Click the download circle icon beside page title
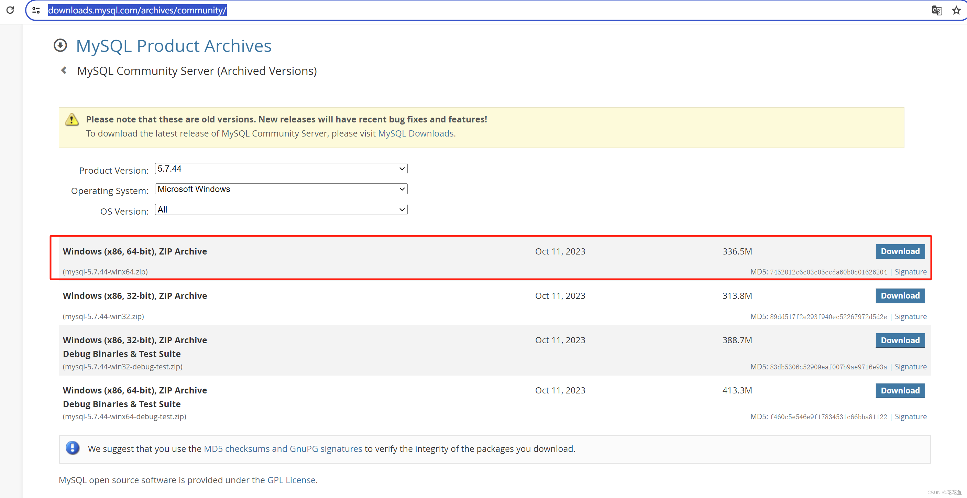Image resolution: width=967 pixels, height=498 pixels. [61, 45]
